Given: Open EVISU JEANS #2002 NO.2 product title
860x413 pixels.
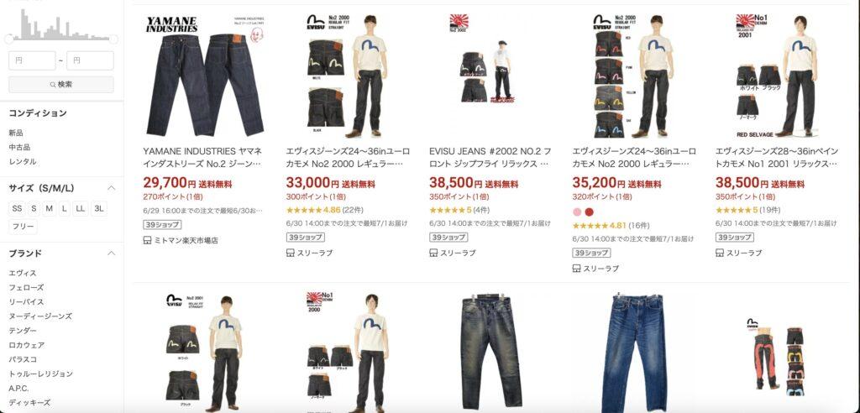Looking at the screenshot, I should pos(490,158).
